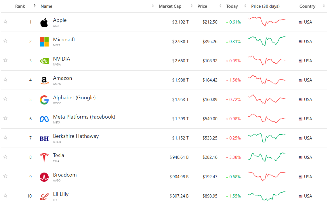Open the Alphabet (Google) company link
The image size is (330, 205).
(74, 98)
